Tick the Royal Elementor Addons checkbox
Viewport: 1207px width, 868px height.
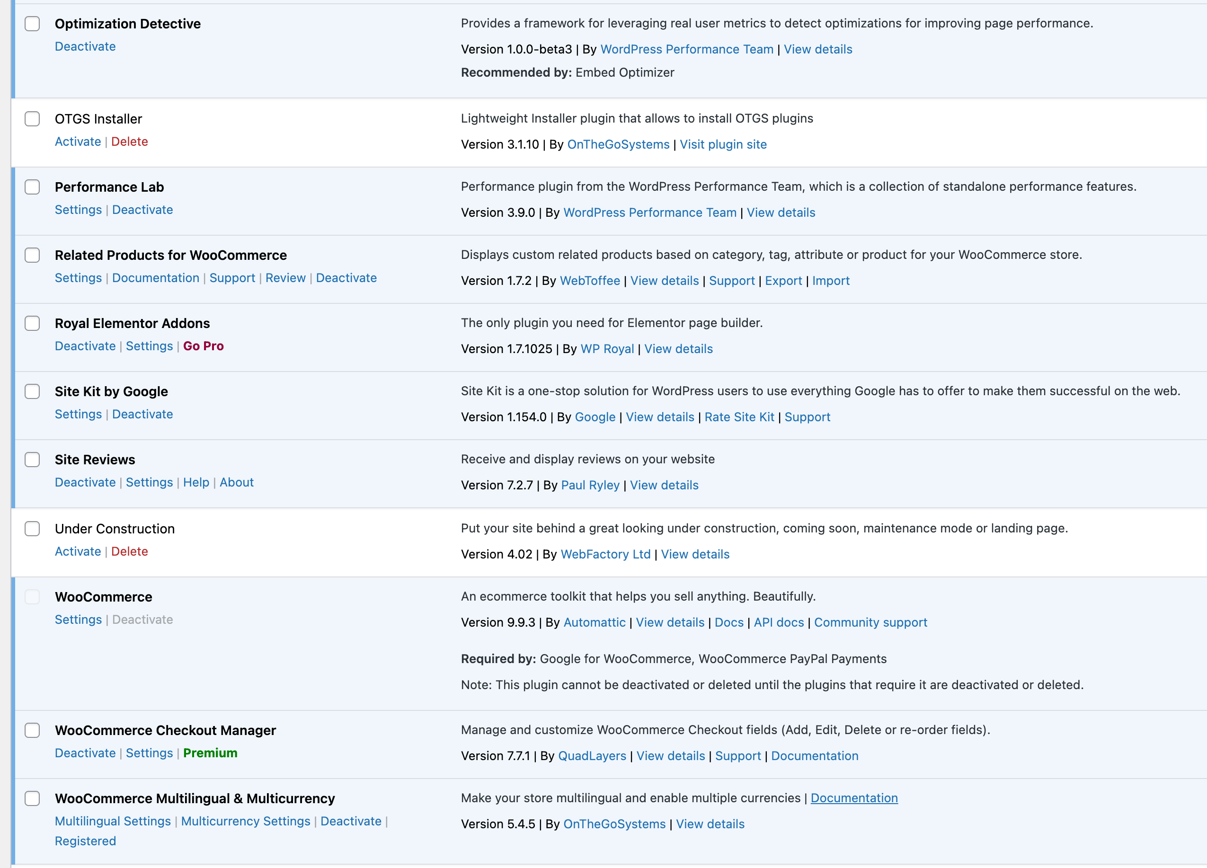coord(33,323)
